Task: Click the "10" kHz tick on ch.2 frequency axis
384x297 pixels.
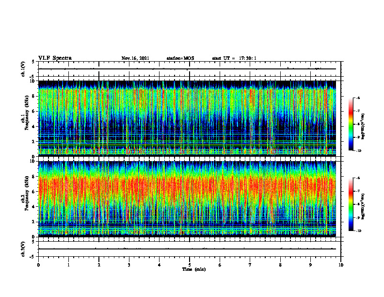Action: (33, 161)
